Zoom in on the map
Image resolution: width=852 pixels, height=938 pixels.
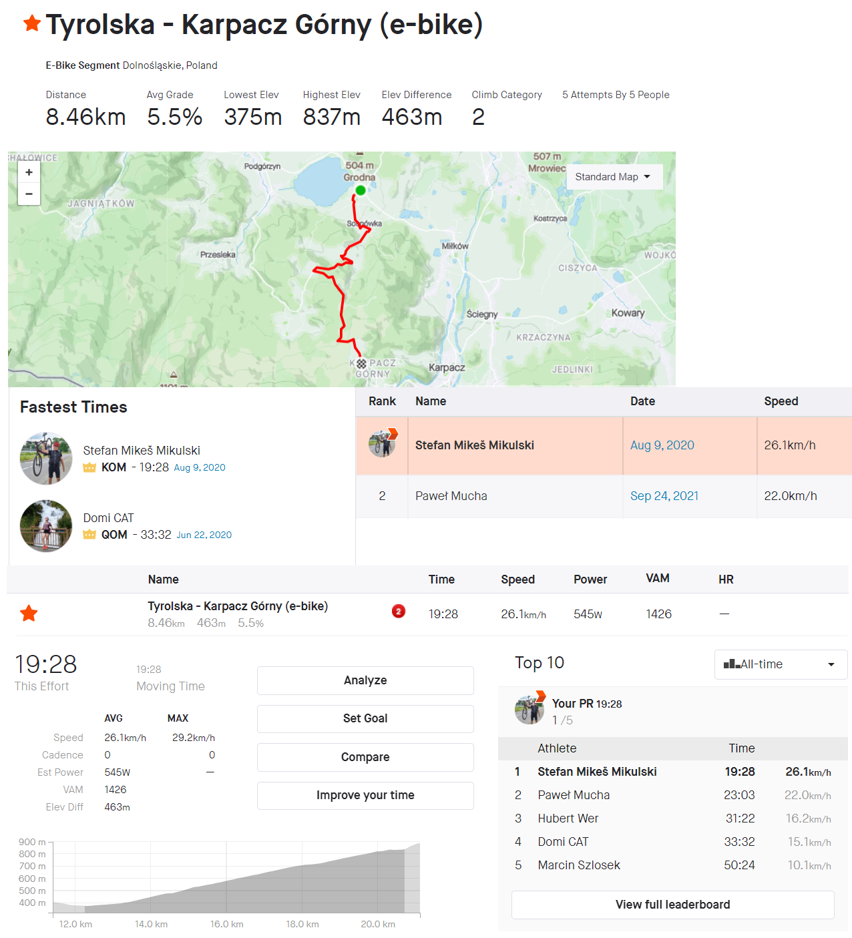(x=29, y=172)
